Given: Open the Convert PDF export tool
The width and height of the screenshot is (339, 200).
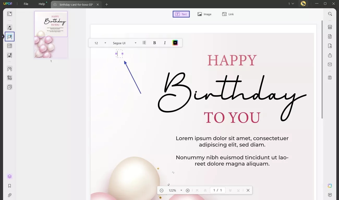Looking at the screenshot, I should coord(330,37).
